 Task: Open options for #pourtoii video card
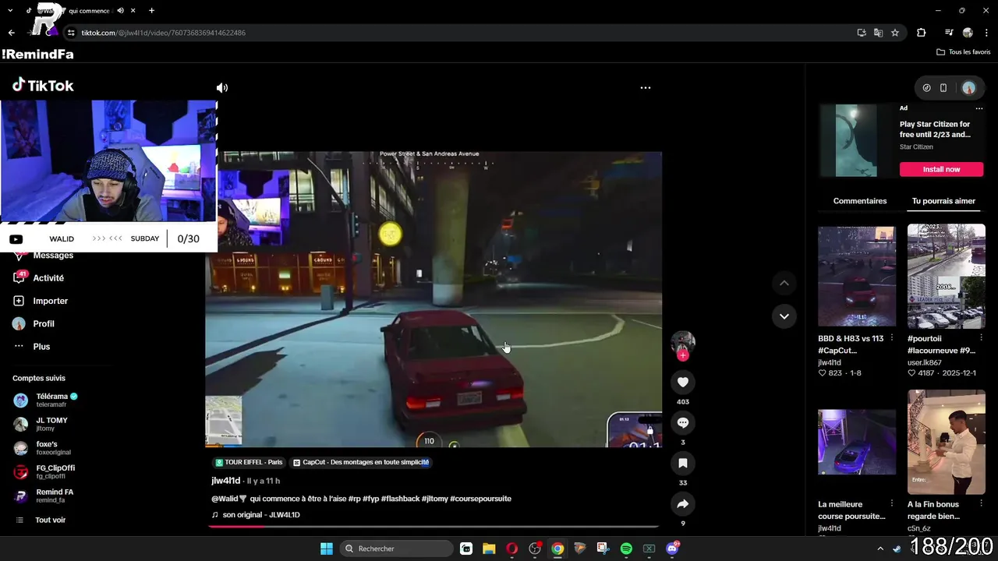coord(981,338)
